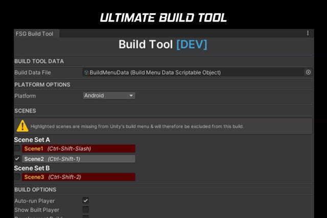Click the scriptable object icon before BuildMenuData
The width and height of the screenshot is (327, 218).
pyautogui.click(x=86, y=73)
